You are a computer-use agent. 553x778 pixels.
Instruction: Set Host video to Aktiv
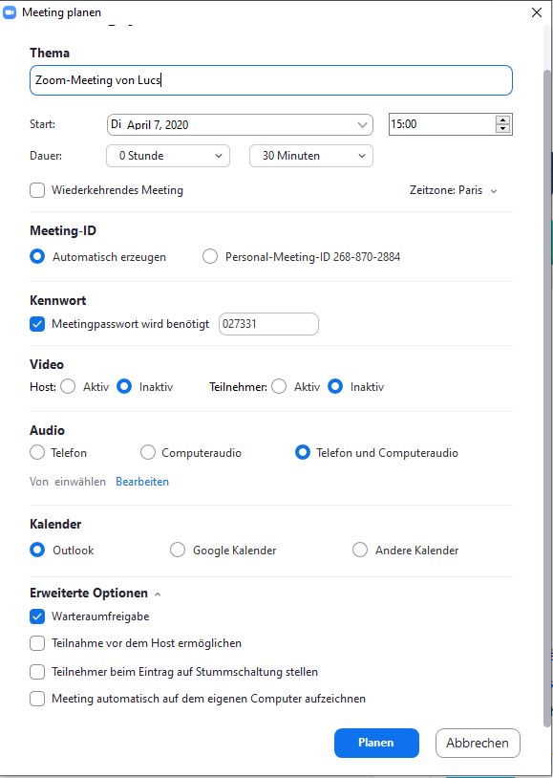pos(68,386)
